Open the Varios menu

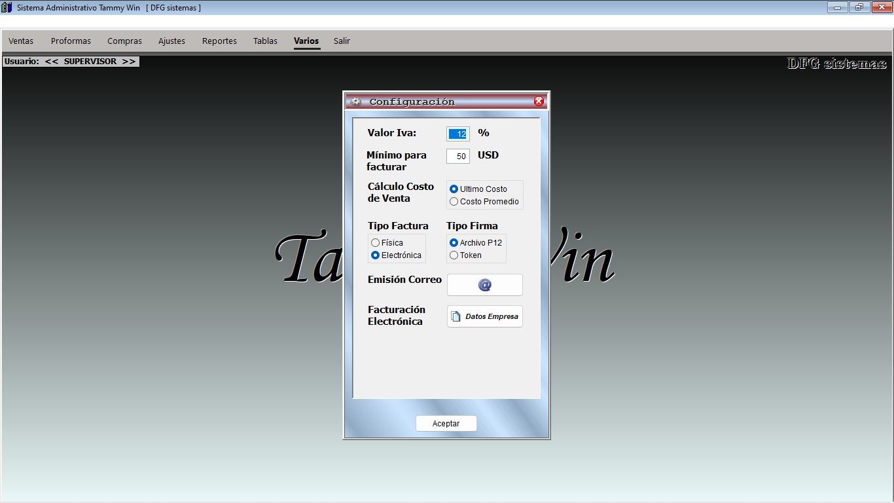coord(306,41)
